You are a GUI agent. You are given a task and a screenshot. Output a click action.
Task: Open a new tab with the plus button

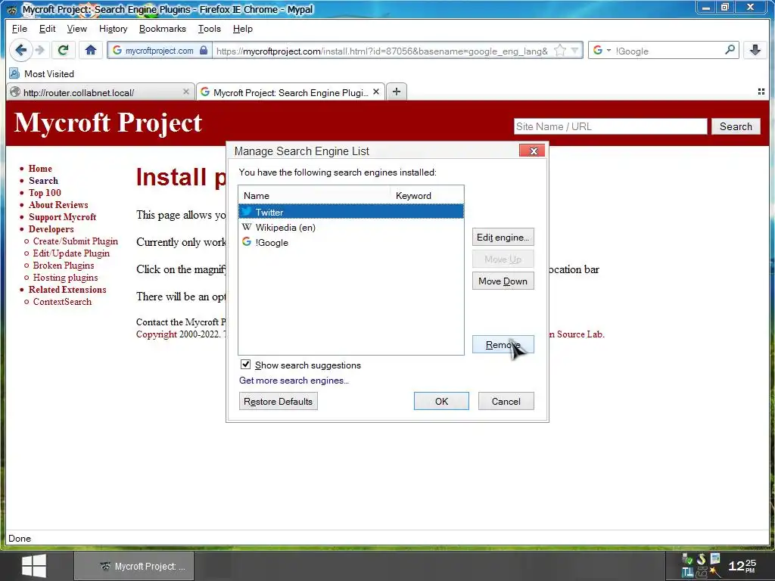(x=397, y=92)
